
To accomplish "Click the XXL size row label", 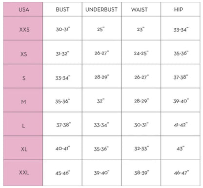I will 24,172.
